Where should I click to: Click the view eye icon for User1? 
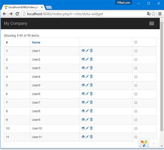(83, 51)
